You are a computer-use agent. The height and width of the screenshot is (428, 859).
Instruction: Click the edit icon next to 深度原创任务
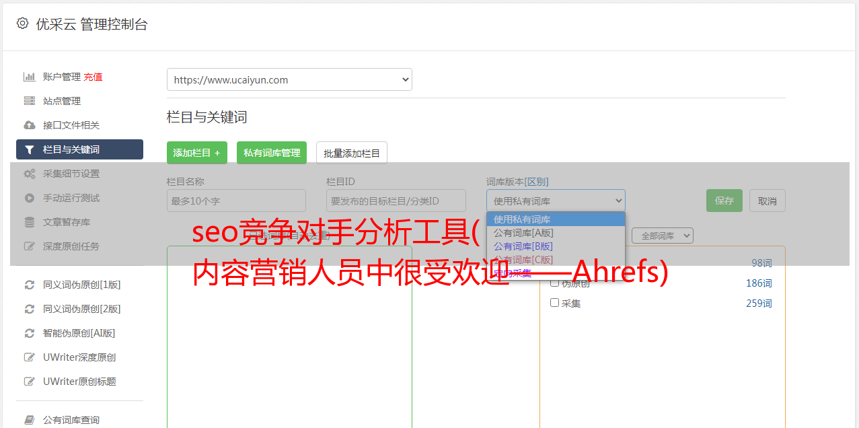click(x=29, y=246)
